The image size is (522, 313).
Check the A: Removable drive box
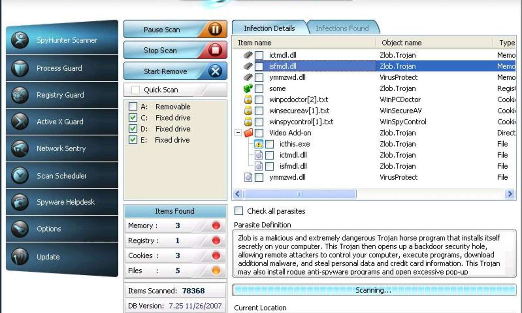tap(133, 107)
